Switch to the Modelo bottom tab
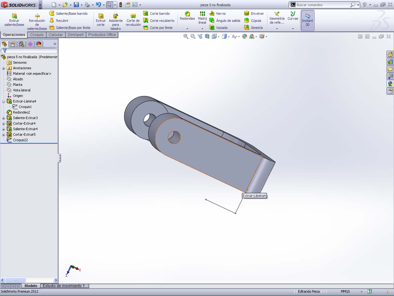The width and height of the screenshot is (394, 296). click(x=31, y=286)
